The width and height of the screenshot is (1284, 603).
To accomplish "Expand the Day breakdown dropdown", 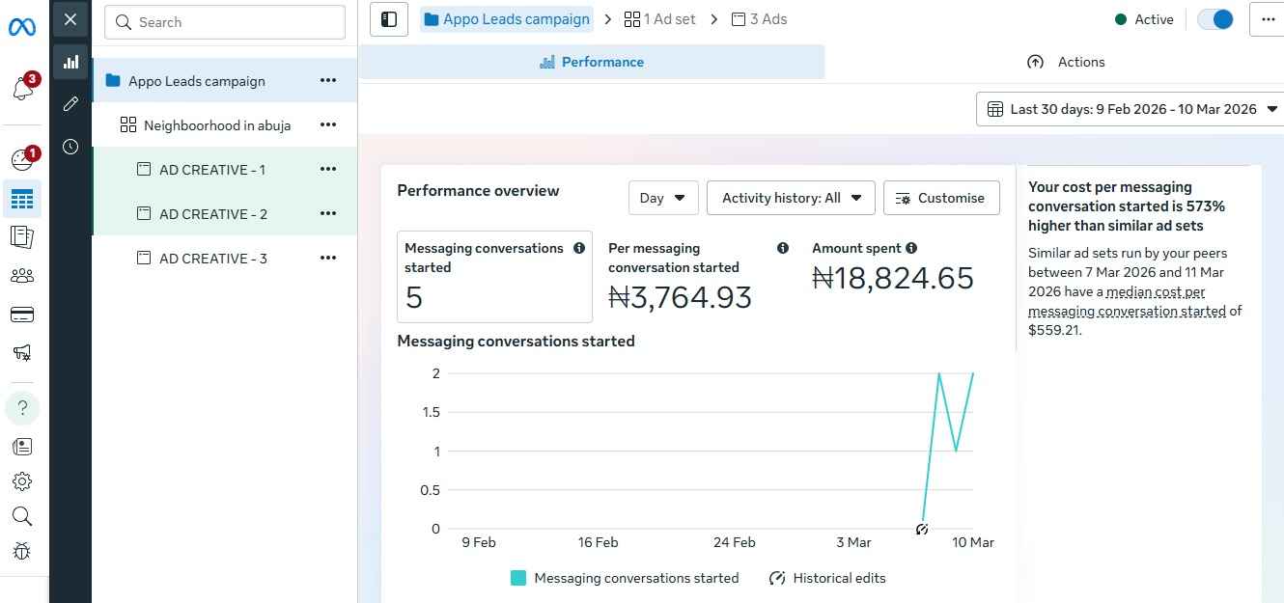I will pos(662,198).
